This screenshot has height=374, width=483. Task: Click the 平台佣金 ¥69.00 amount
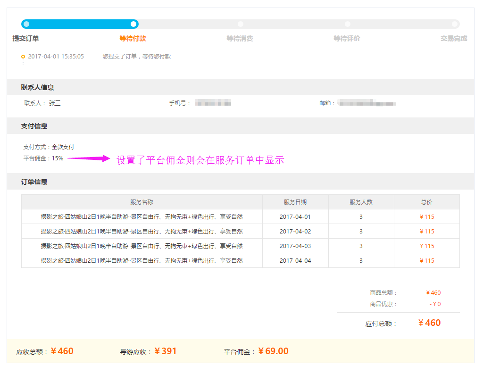click(273, 351)
